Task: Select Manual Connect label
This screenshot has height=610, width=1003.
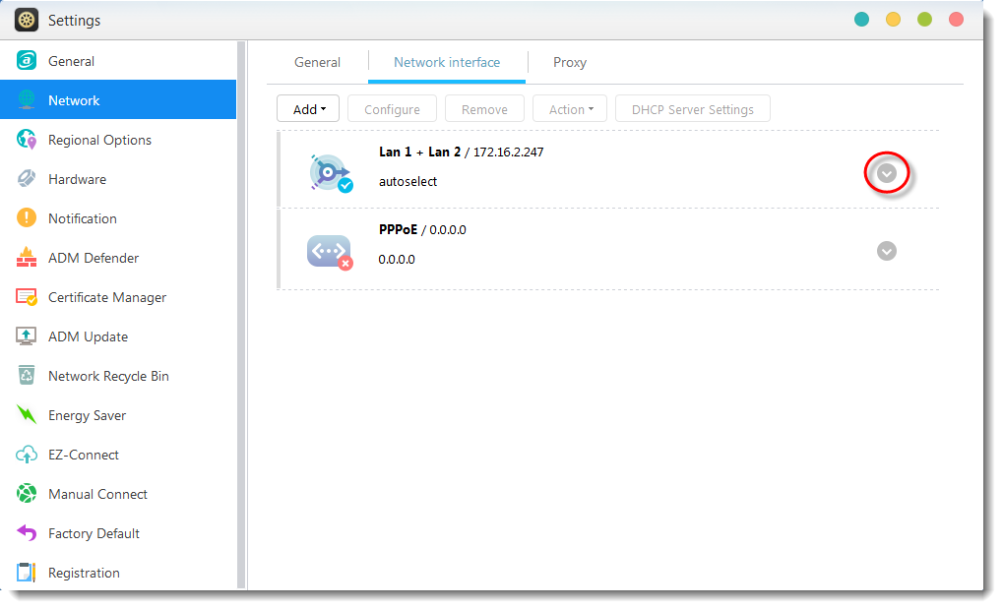Action: (x=97, y=494)
